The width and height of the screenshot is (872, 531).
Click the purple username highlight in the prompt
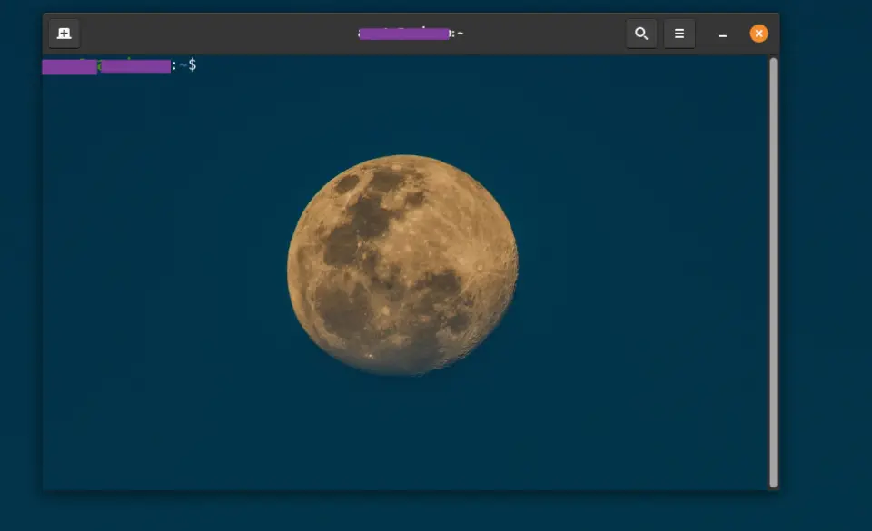click(x=69, y=65)
